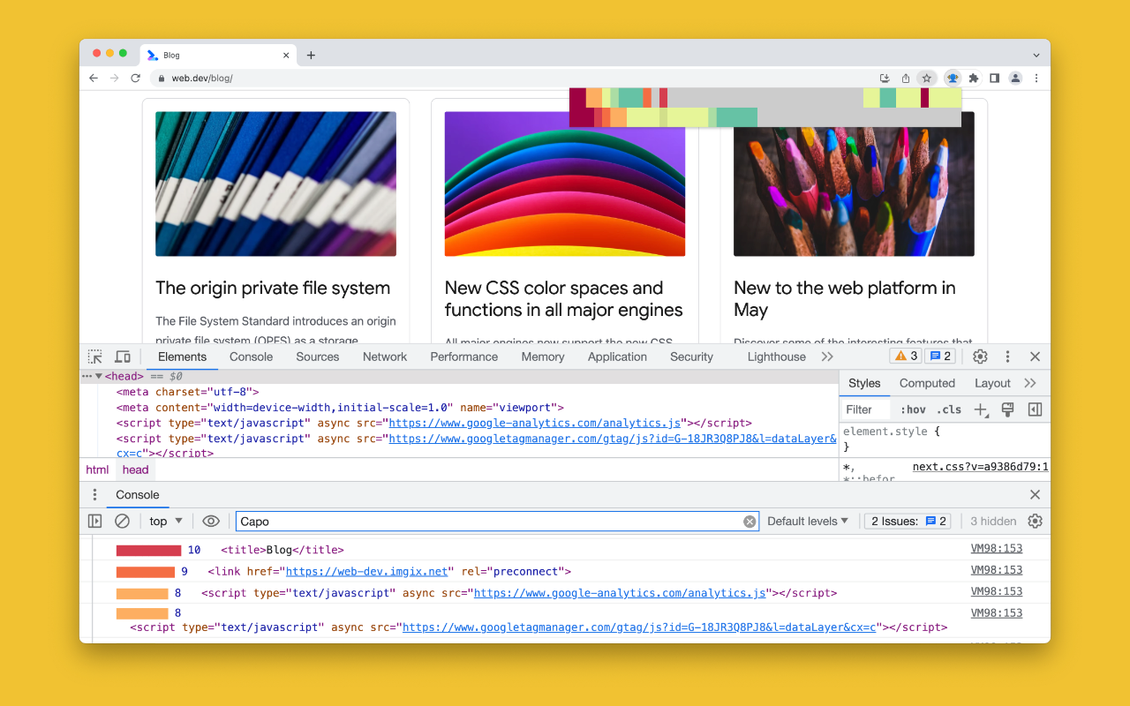The height and width of the screenshot is (706, 1130).
Task: Click the red weight bar for title
Action: click(148, 550)
